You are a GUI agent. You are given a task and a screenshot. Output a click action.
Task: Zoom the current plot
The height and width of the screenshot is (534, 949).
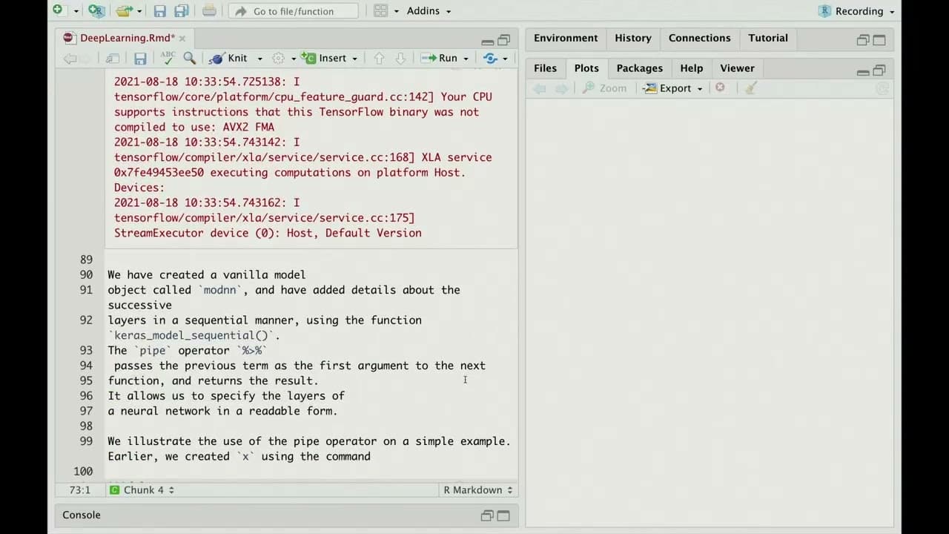click(604, 88)
